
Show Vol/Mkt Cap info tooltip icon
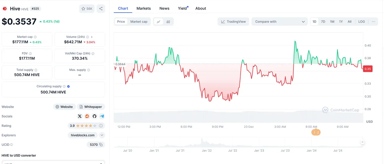tap(93, 54)
